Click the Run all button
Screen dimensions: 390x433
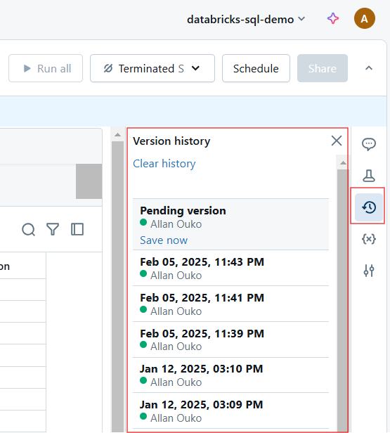tap(46, 68)
